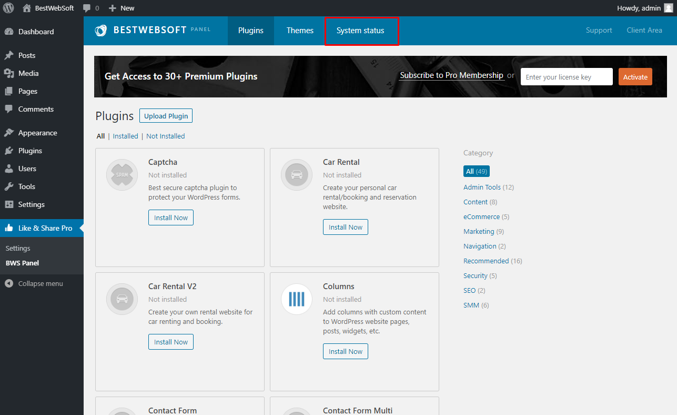Image resolution: width=677 pixels, height=415 pixels.
Task: Click the admin avatar image
Action: click(x=668, y=8)
